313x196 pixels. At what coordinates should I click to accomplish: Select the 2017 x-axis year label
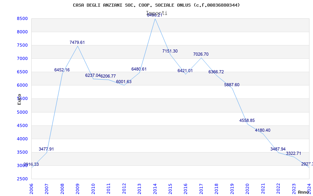point(201,189)
